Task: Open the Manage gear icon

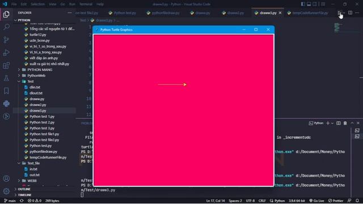Action: pyautogui.click(x=6, y=191)
